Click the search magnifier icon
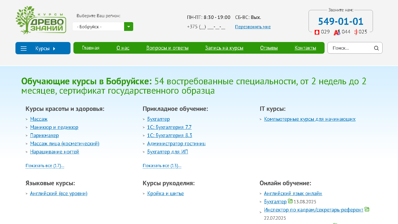This screenshot has width=398, height=224. (376, 48)
